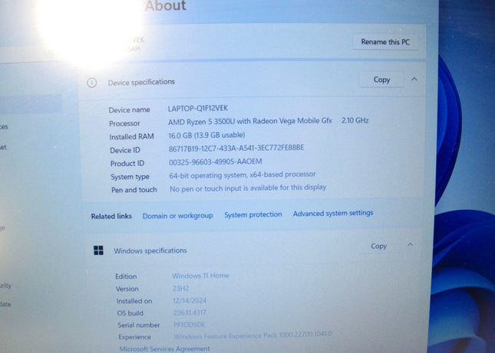Select the version value 23H2

coord(181,288)
